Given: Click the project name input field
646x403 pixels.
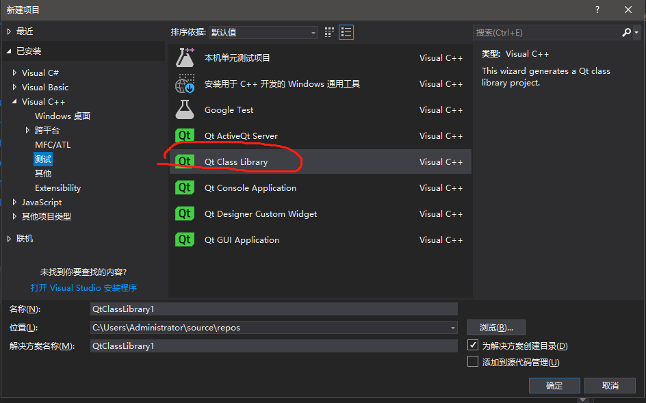Looking at the screenshot, I should tap(274, 309).
